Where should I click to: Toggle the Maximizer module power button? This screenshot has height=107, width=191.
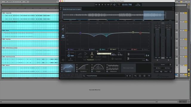tap(107, 71)
